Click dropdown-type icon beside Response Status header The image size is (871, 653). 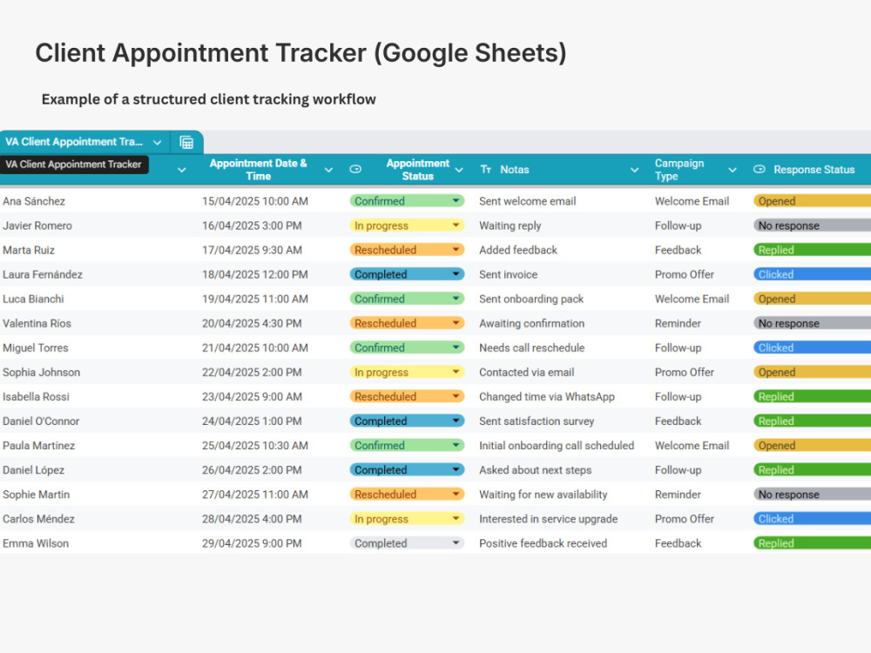[x=760, y=169]
